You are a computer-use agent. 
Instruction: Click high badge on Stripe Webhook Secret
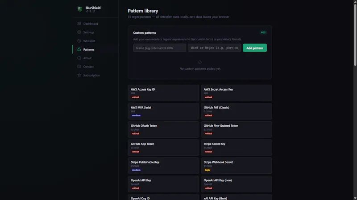point(207,170)
